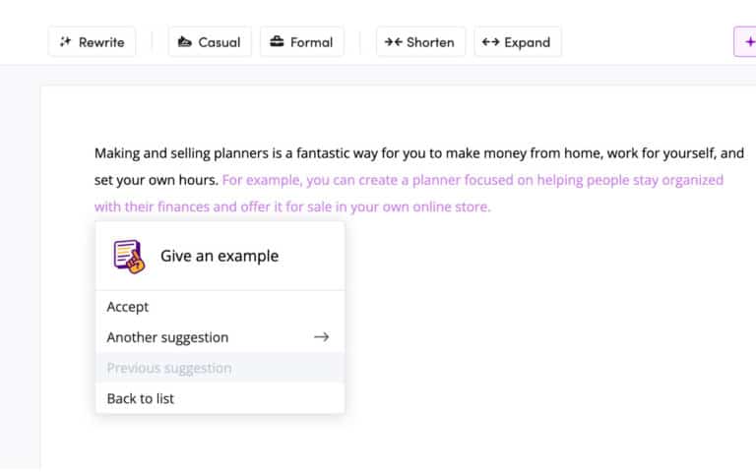This screenshot has width=756, height=472.
Task: Click the outward arrows Expand icon
Action: (490, 42)
